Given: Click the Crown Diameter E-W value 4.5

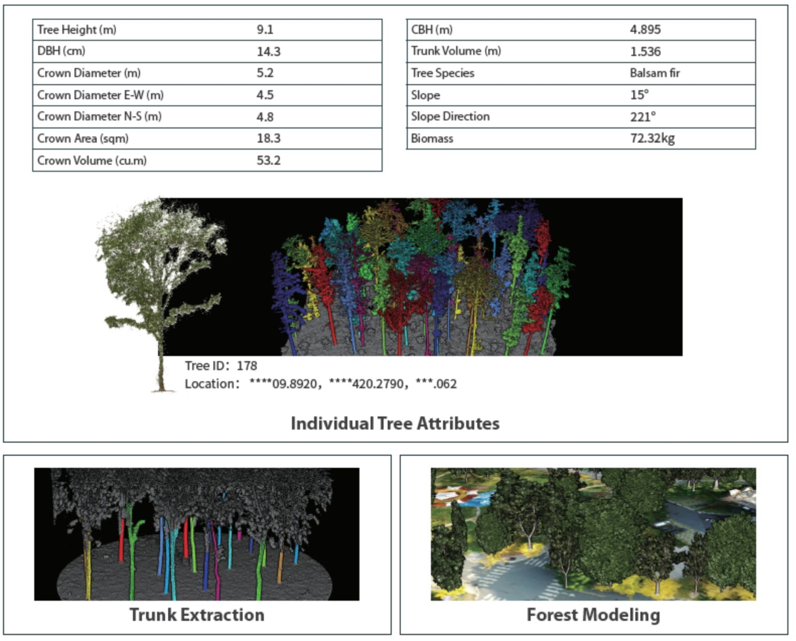Looking at the screenshot, I should [x=265, y=95].
